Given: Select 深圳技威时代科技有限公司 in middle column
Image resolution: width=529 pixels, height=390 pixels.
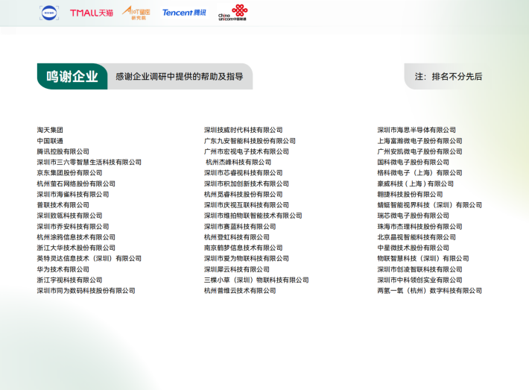Looking at the screenshot, I should 244,130.
